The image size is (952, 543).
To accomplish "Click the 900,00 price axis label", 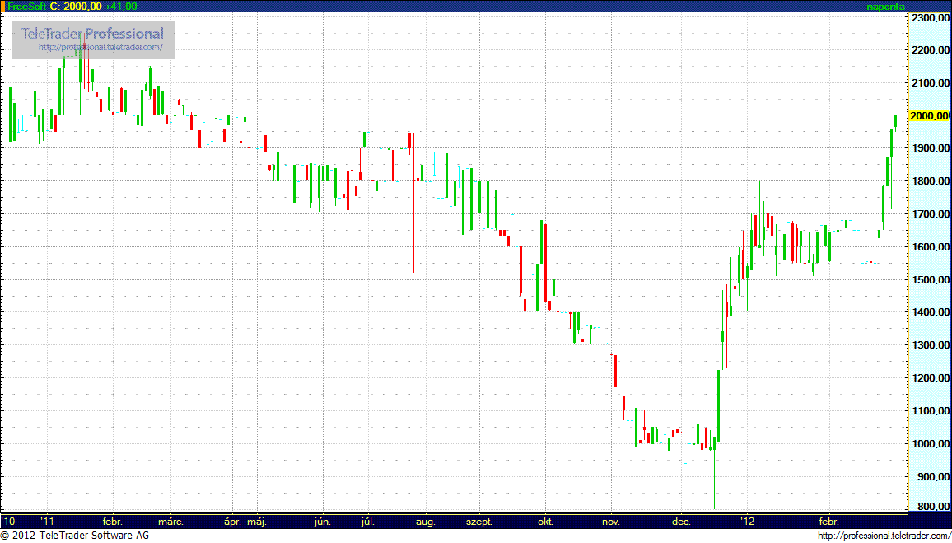I will click(x=934, y=477).
